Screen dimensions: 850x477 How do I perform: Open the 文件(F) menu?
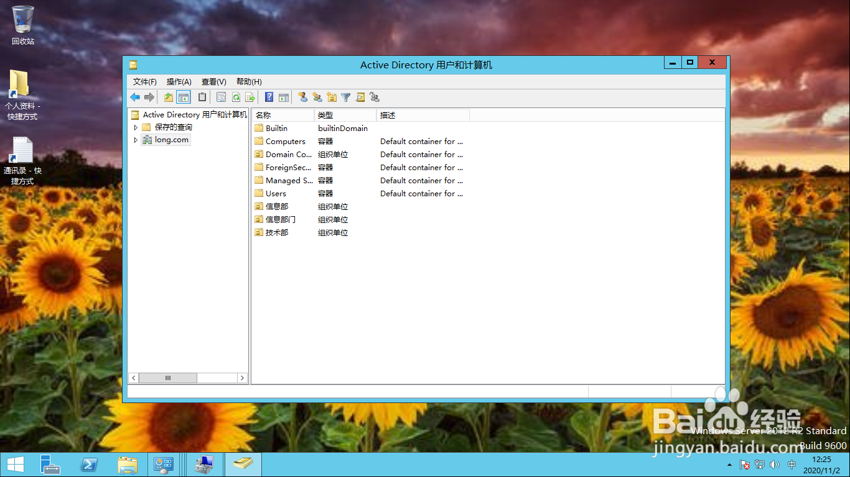pos(145,82)
